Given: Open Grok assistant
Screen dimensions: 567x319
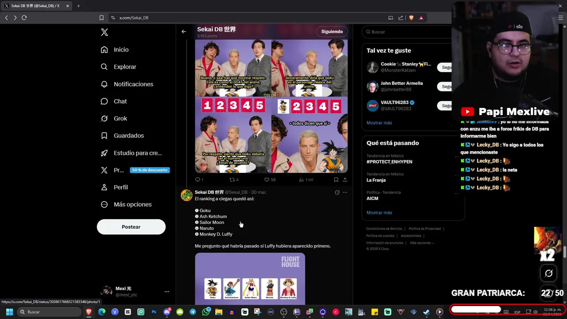Looking at the screenshot, I should click(x=114, y=119).
